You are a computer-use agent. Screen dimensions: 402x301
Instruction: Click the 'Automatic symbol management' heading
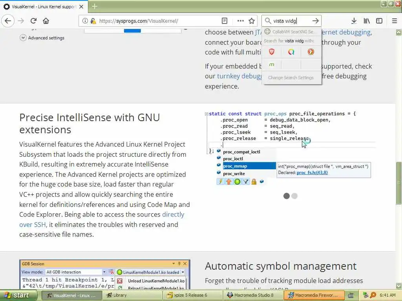point(281,266)
